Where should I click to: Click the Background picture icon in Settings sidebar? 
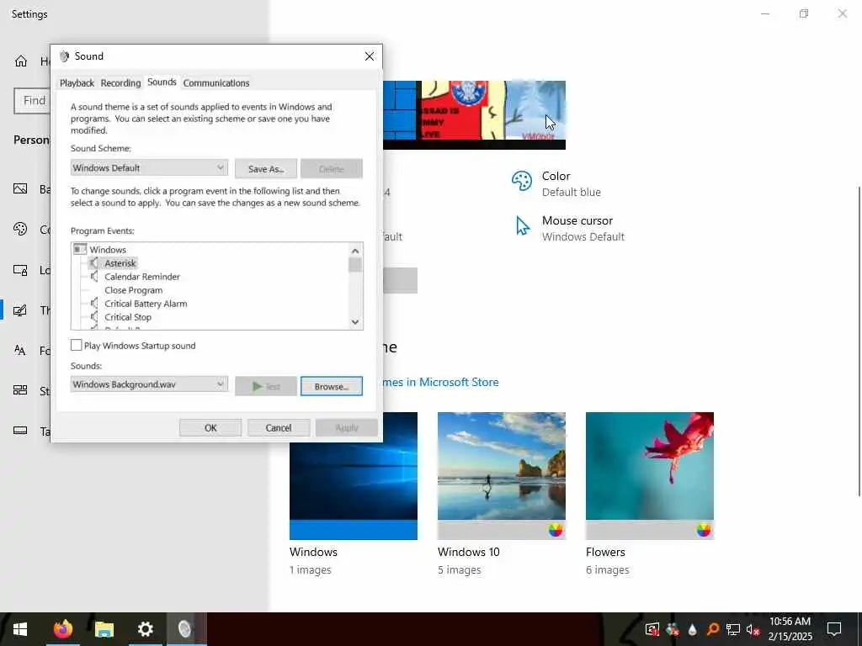pyautogui.click(x=20, y=189)
